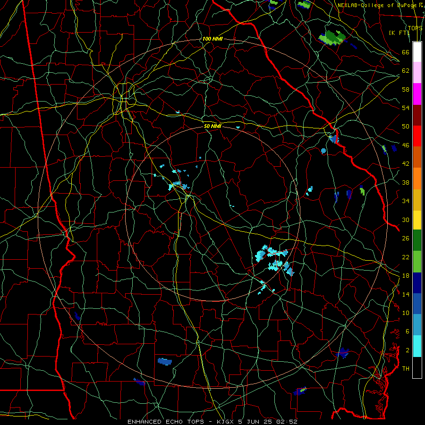The image size is (425, 425).
Task: Click the "NEXLAB-College of DuPage" credit text
Action: 377,5
